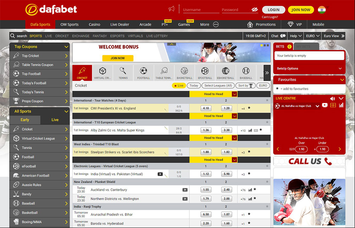Image resolution: width=355 pixels, height=228 pixels.
Task: Click the VIP diamond icon
Action: pyautogui.click(x=290, y=24)
